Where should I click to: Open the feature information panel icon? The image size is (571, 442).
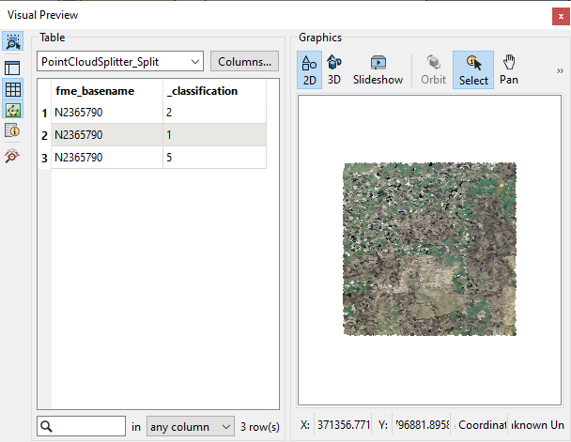coord(13,130)
